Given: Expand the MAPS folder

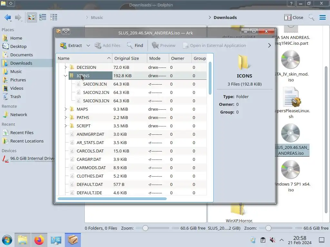Looking at the screenshot, I should tap(65, 109).
